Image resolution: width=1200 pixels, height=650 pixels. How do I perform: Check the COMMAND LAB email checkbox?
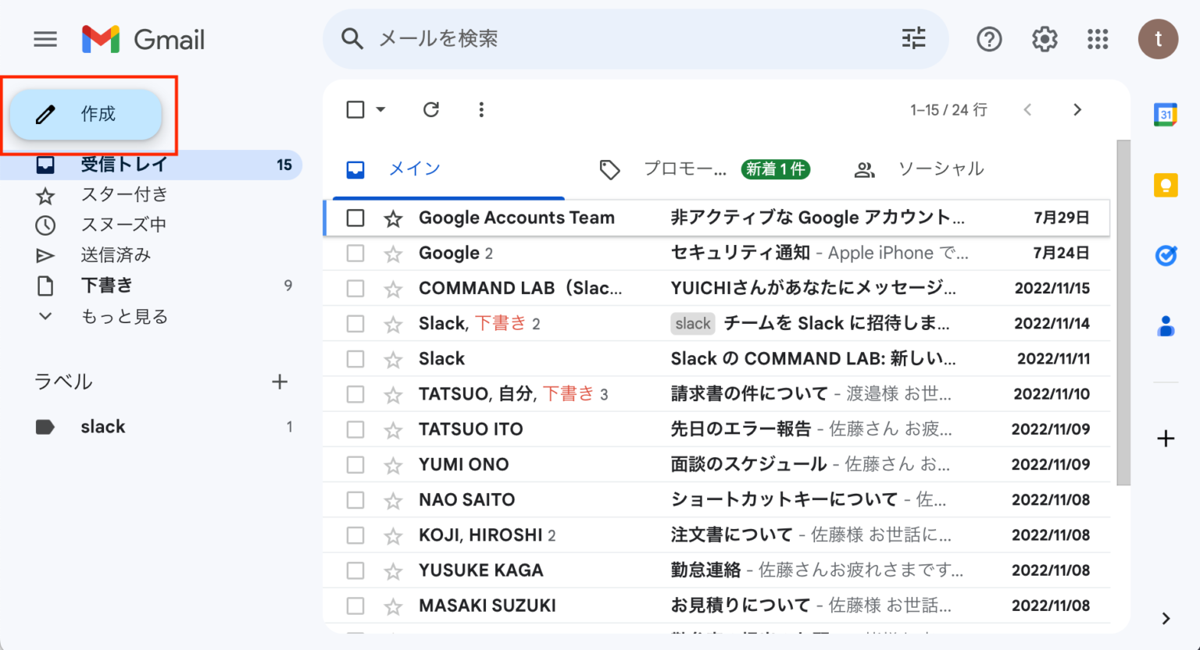355,288
